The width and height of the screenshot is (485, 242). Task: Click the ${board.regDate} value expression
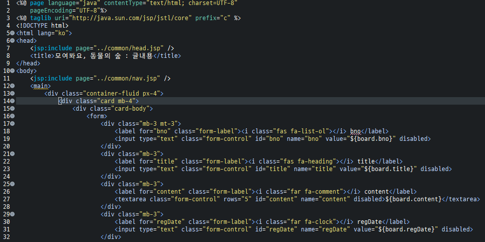(407, 230)
